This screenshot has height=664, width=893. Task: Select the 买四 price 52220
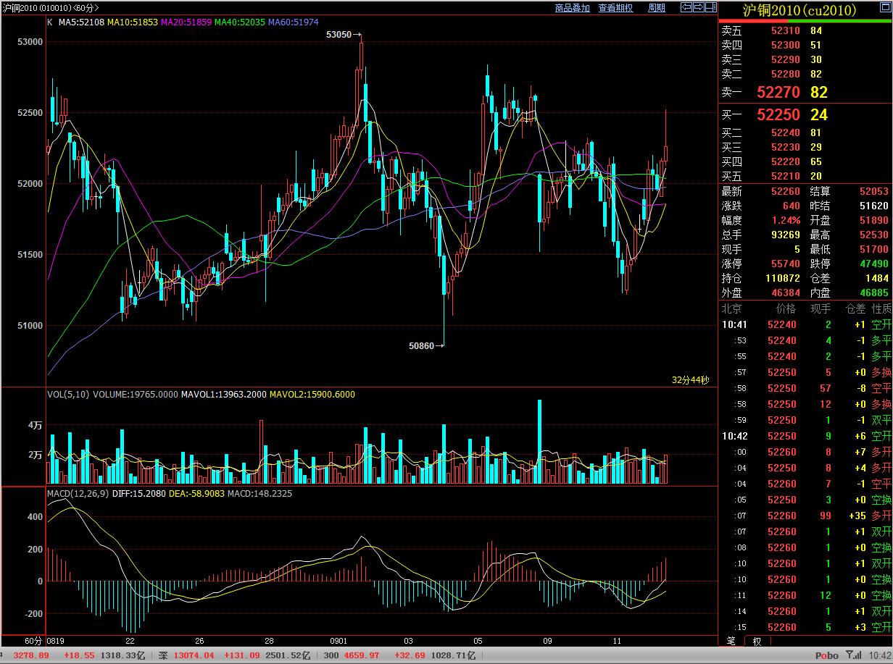(x=786, y=161)
